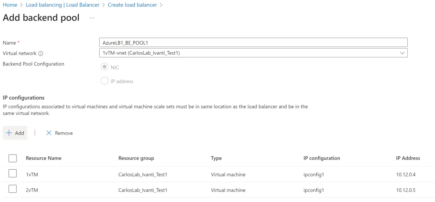Image resolution: width=435 pixels, height=202 pixels.
Task: Click the Virtual network info icon
Action: tap(41, 54)
